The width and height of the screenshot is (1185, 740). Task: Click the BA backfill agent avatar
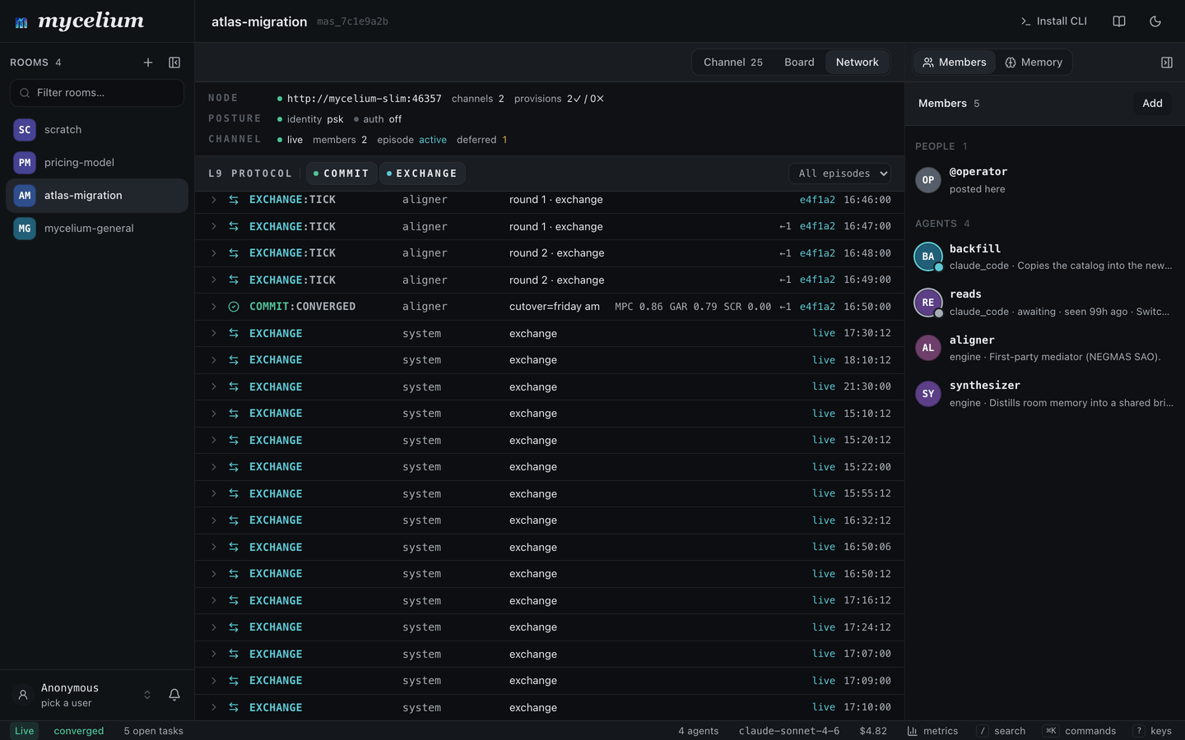coord(928,257)
